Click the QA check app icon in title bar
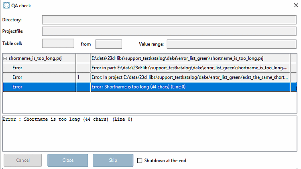Viewport: 301px width, 169px height. click(6, 5)
